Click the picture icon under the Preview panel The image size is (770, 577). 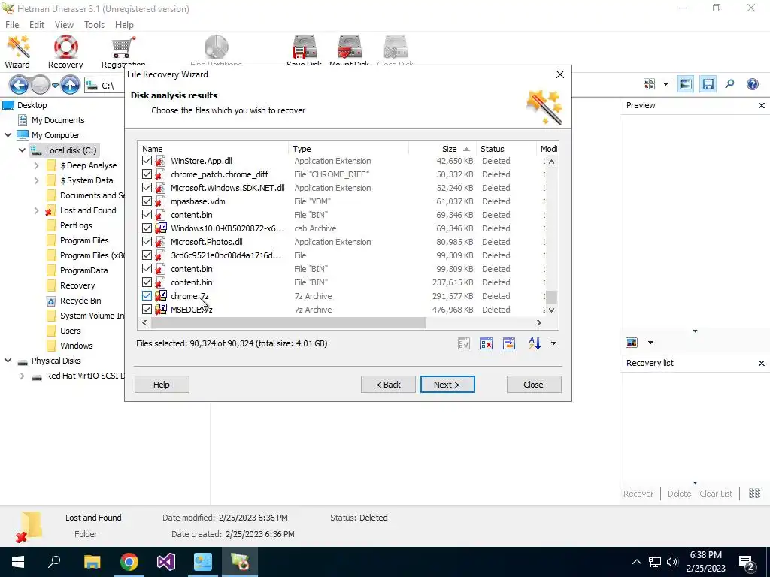pos(632,343)
